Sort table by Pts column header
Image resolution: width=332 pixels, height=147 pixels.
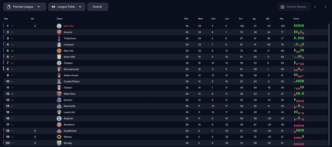point(282,19)
